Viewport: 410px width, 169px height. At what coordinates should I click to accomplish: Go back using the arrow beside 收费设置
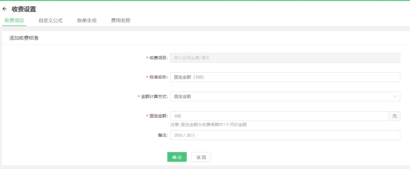click(x=5, y=9)
